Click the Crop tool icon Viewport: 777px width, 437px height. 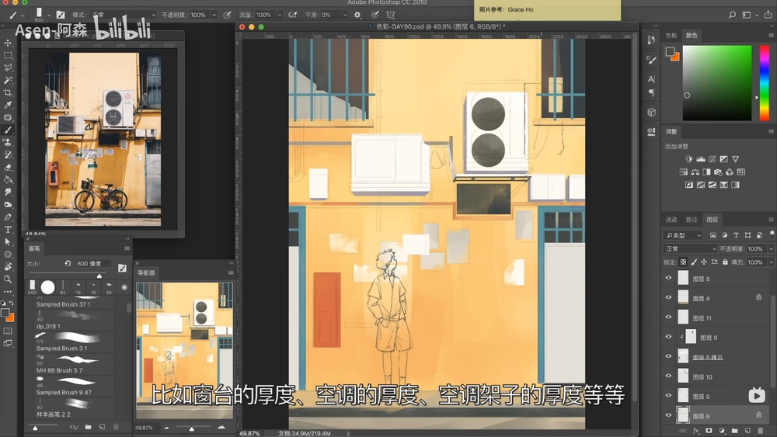point(8,93)
